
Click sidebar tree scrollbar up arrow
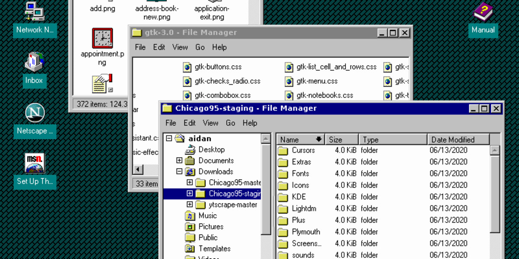coord(266,139)
